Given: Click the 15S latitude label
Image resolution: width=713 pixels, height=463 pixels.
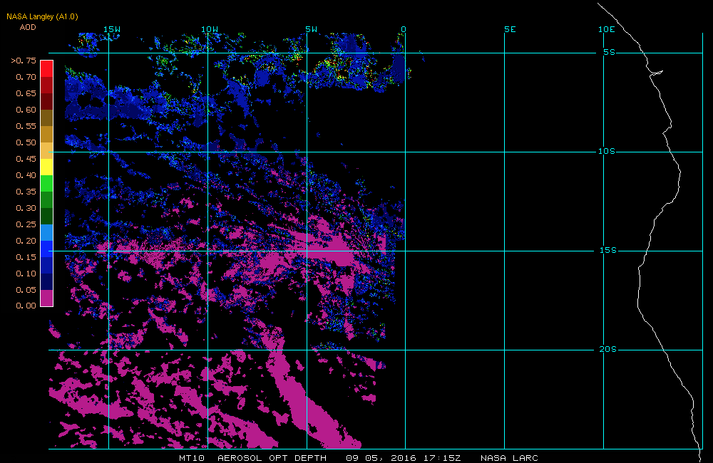Looking at the screenshot, I should click(x=608, y=250).
